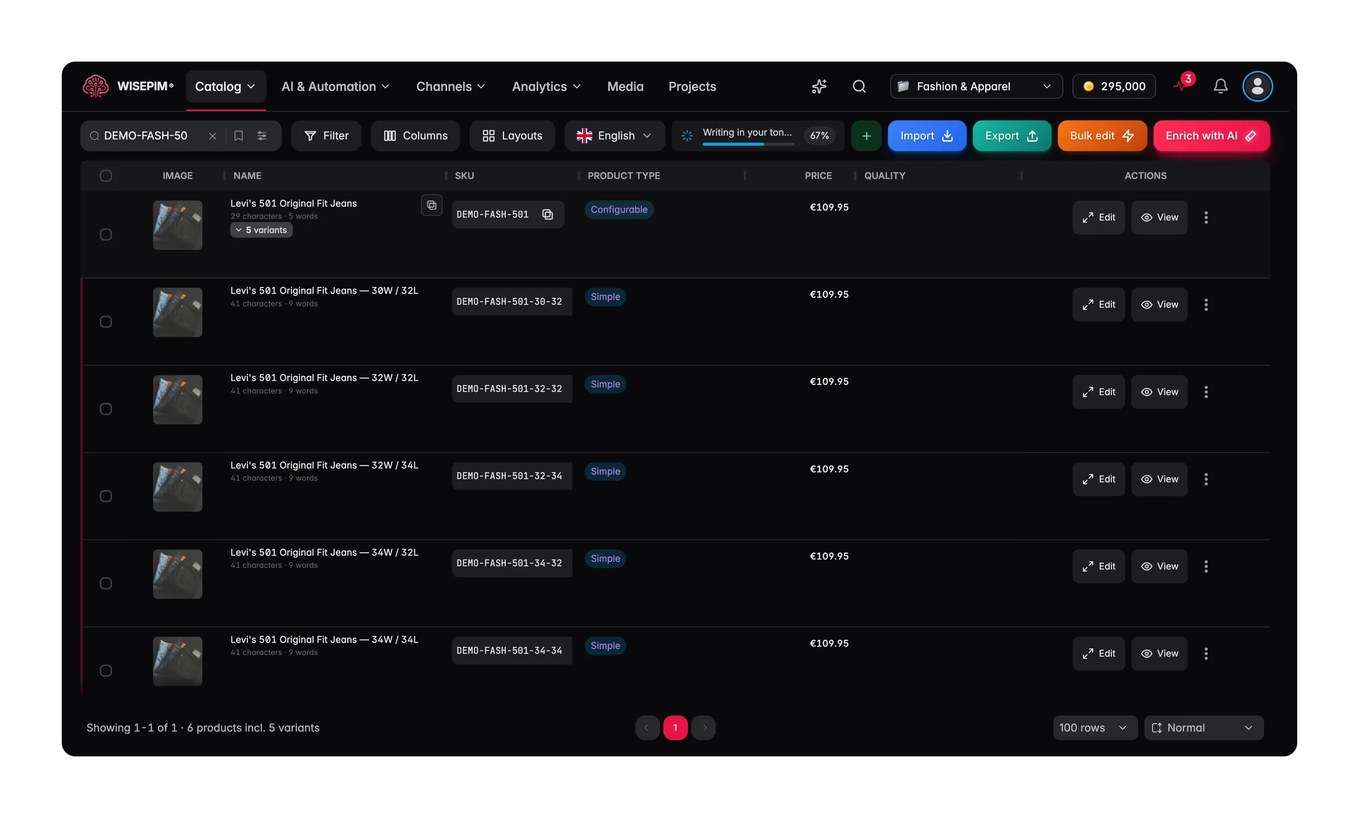Click the Import button
Viewport: 1359px width, 818px height.
pos(926,136)
